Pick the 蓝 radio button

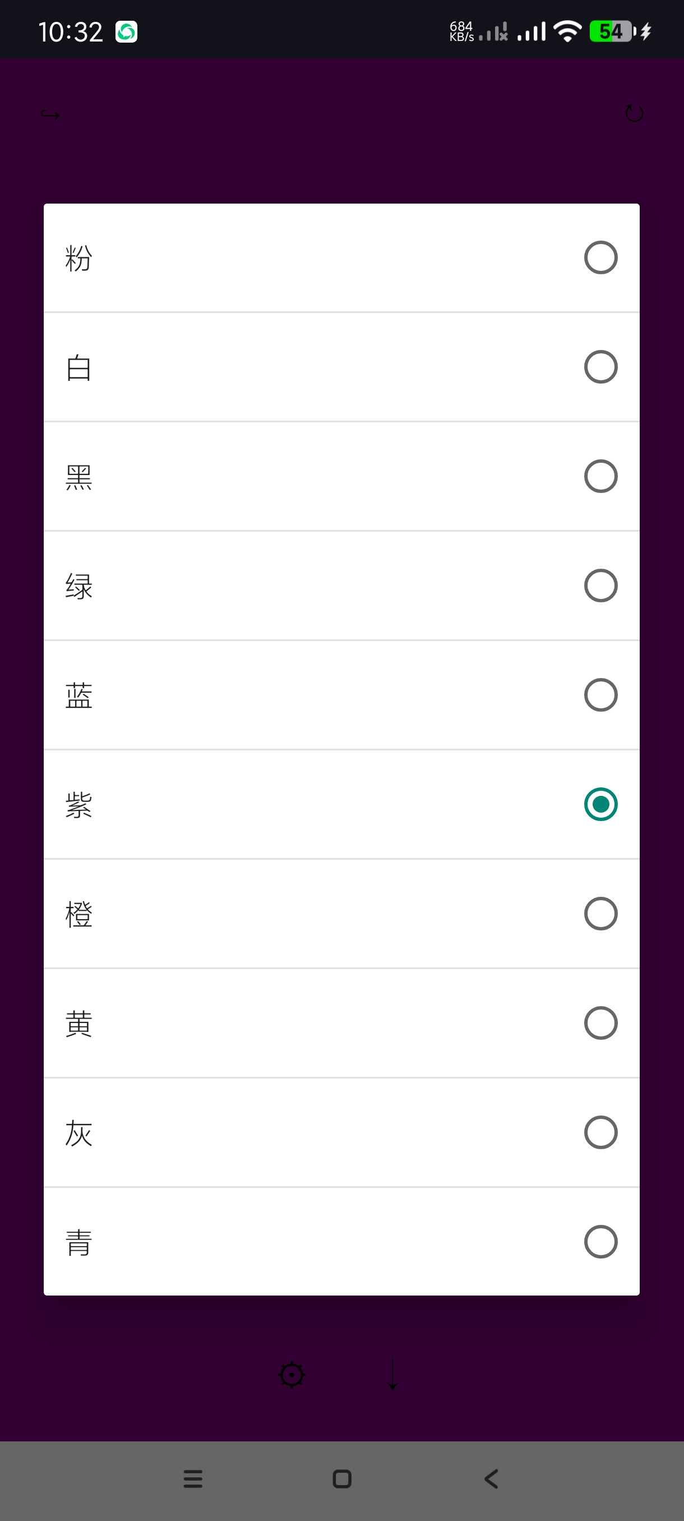click(x=600, y=695)
